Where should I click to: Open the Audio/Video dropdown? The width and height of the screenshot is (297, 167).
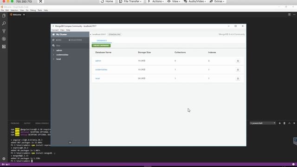pyautogui.click(x=195, y=1)
